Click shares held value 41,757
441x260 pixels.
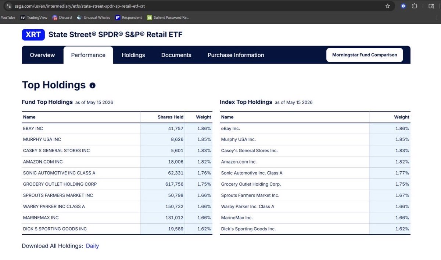click(176, 128)
